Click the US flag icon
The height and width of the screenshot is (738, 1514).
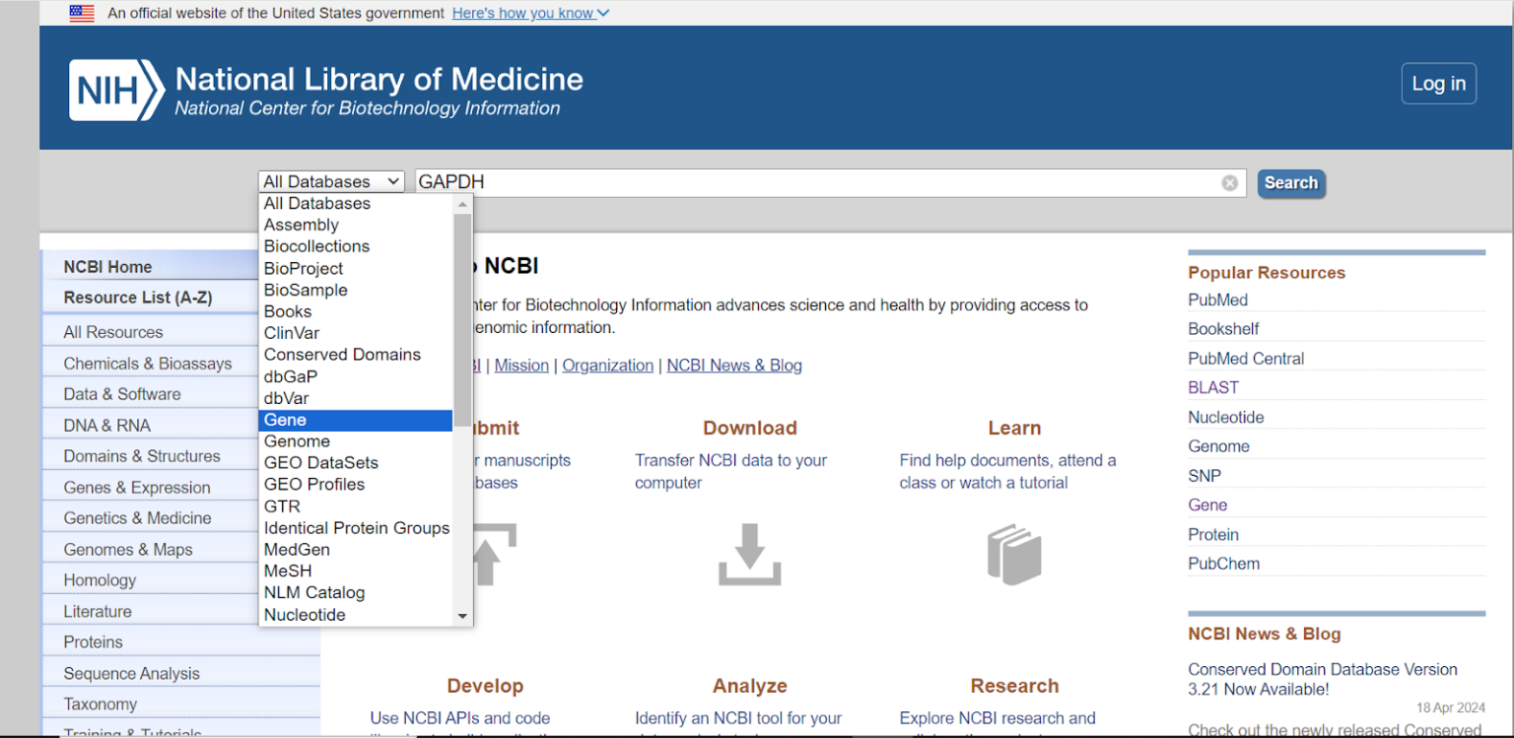coord(82,13)
